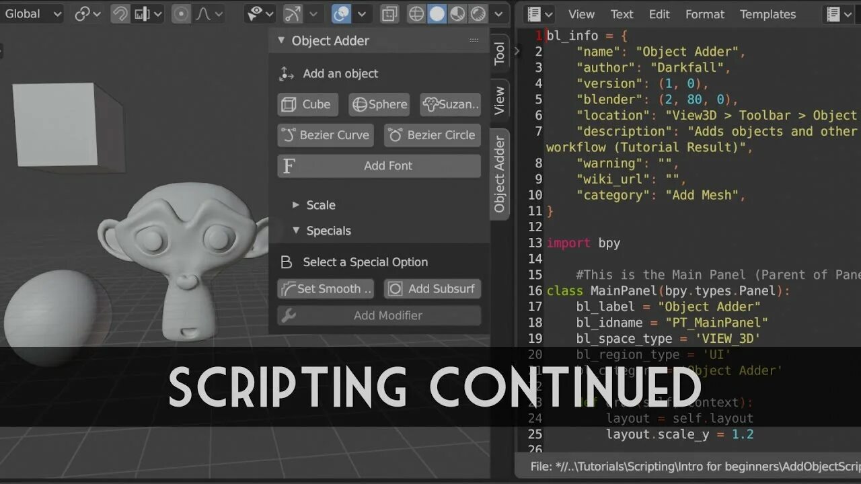The image size is (861, 484).
Task: Add a Bezier Circle object
Action: tap(433, 135)
